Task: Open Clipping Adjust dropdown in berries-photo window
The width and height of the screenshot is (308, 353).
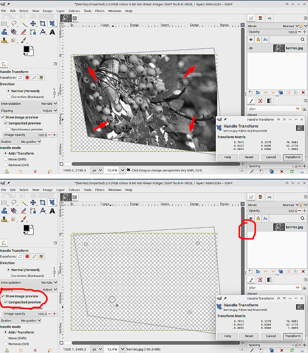Action: pyautogui.click(x=29, y=111)
